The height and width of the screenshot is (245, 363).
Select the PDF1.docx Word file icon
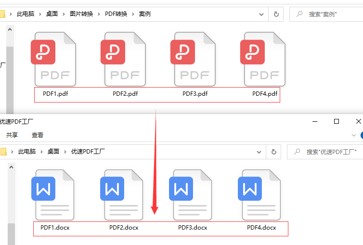pos(53,195)
